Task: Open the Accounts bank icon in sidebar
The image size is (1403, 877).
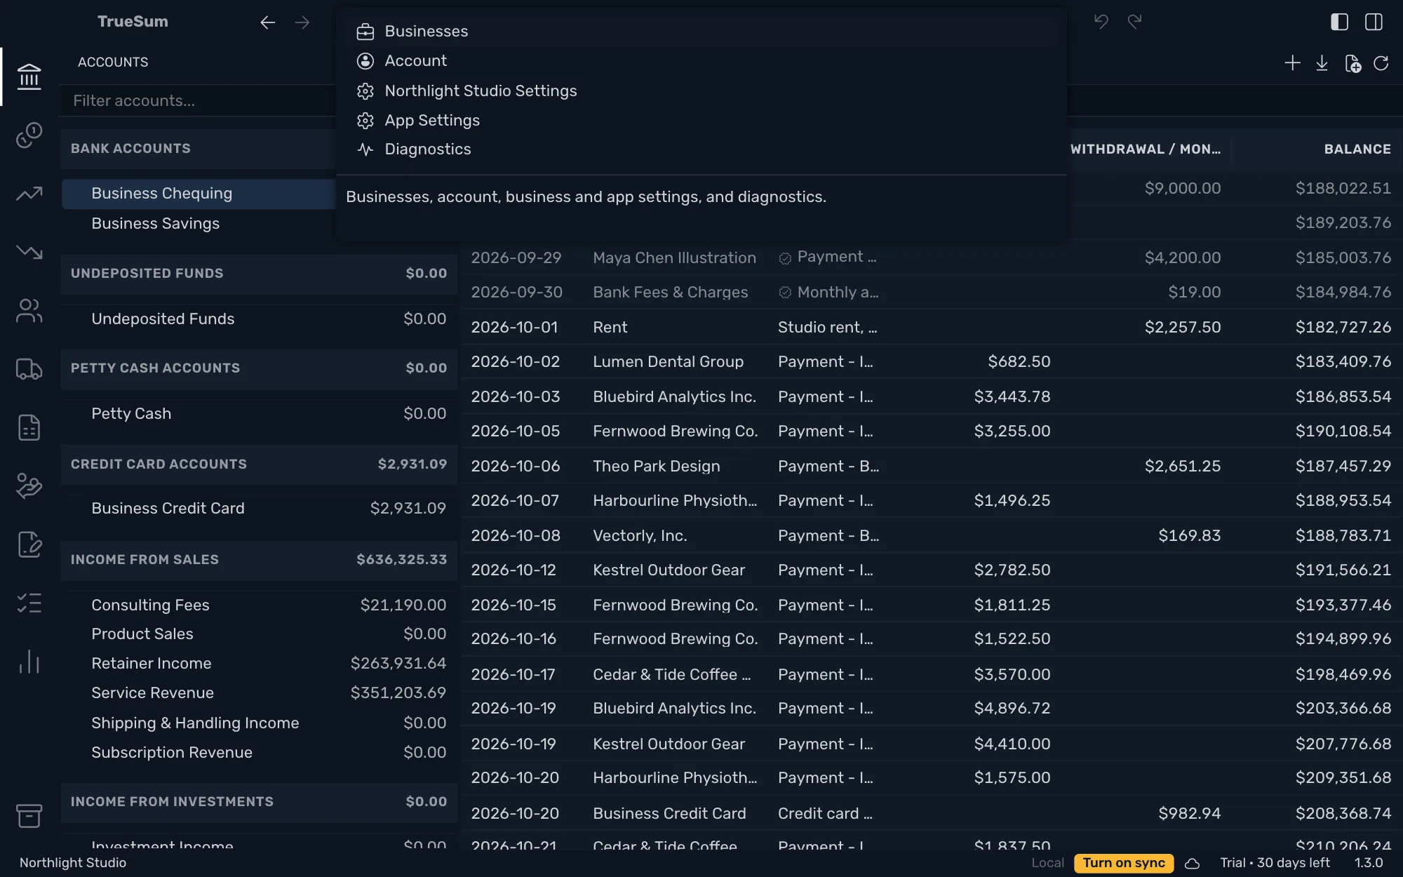Action: 29,76
